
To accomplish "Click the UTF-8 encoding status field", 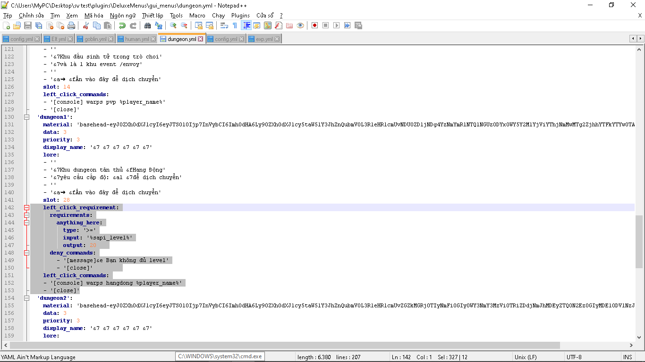I will click(592, 357).
